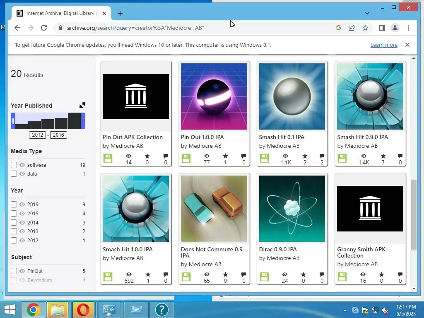
Task: Expand the Year Published histogram
Action: pyautogui.click(x=82, y=105)
